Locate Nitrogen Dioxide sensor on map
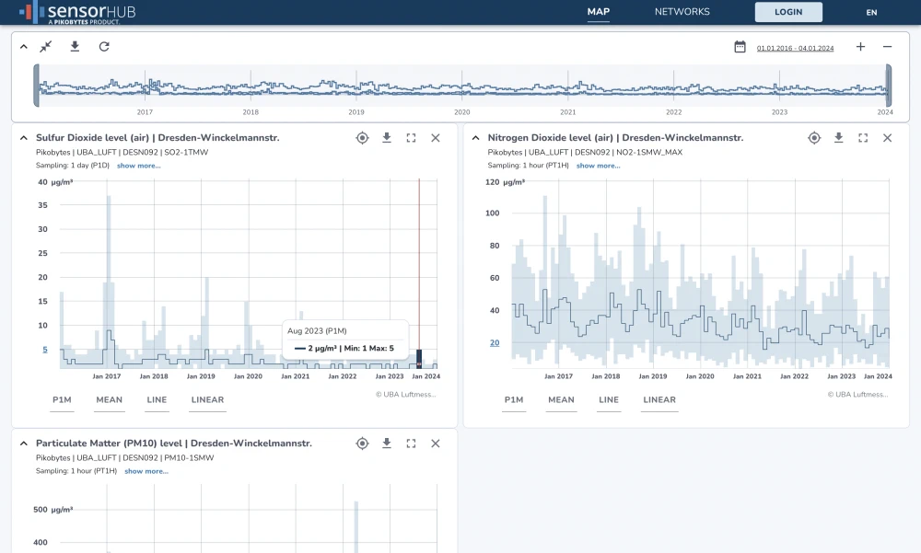The height and width of the screenshot is (553, 921). 814,138
